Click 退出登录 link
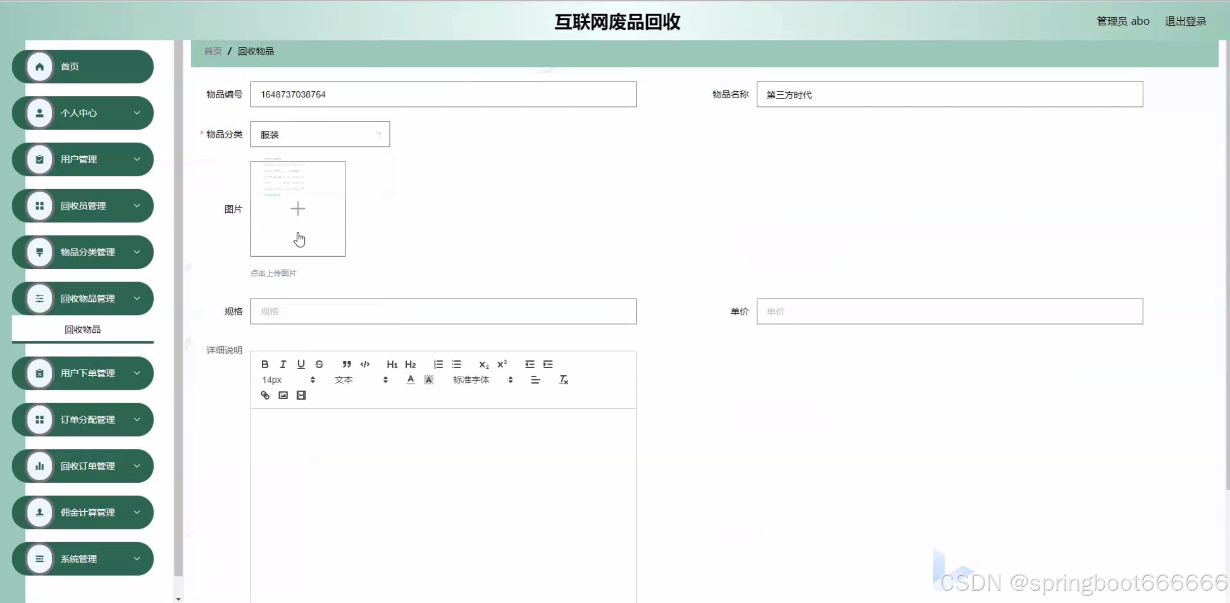The height and width of the screenshot is (603, 1230). [1185, 21]
